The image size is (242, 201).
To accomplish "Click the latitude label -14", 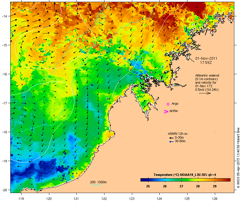I will click(4, 16).
